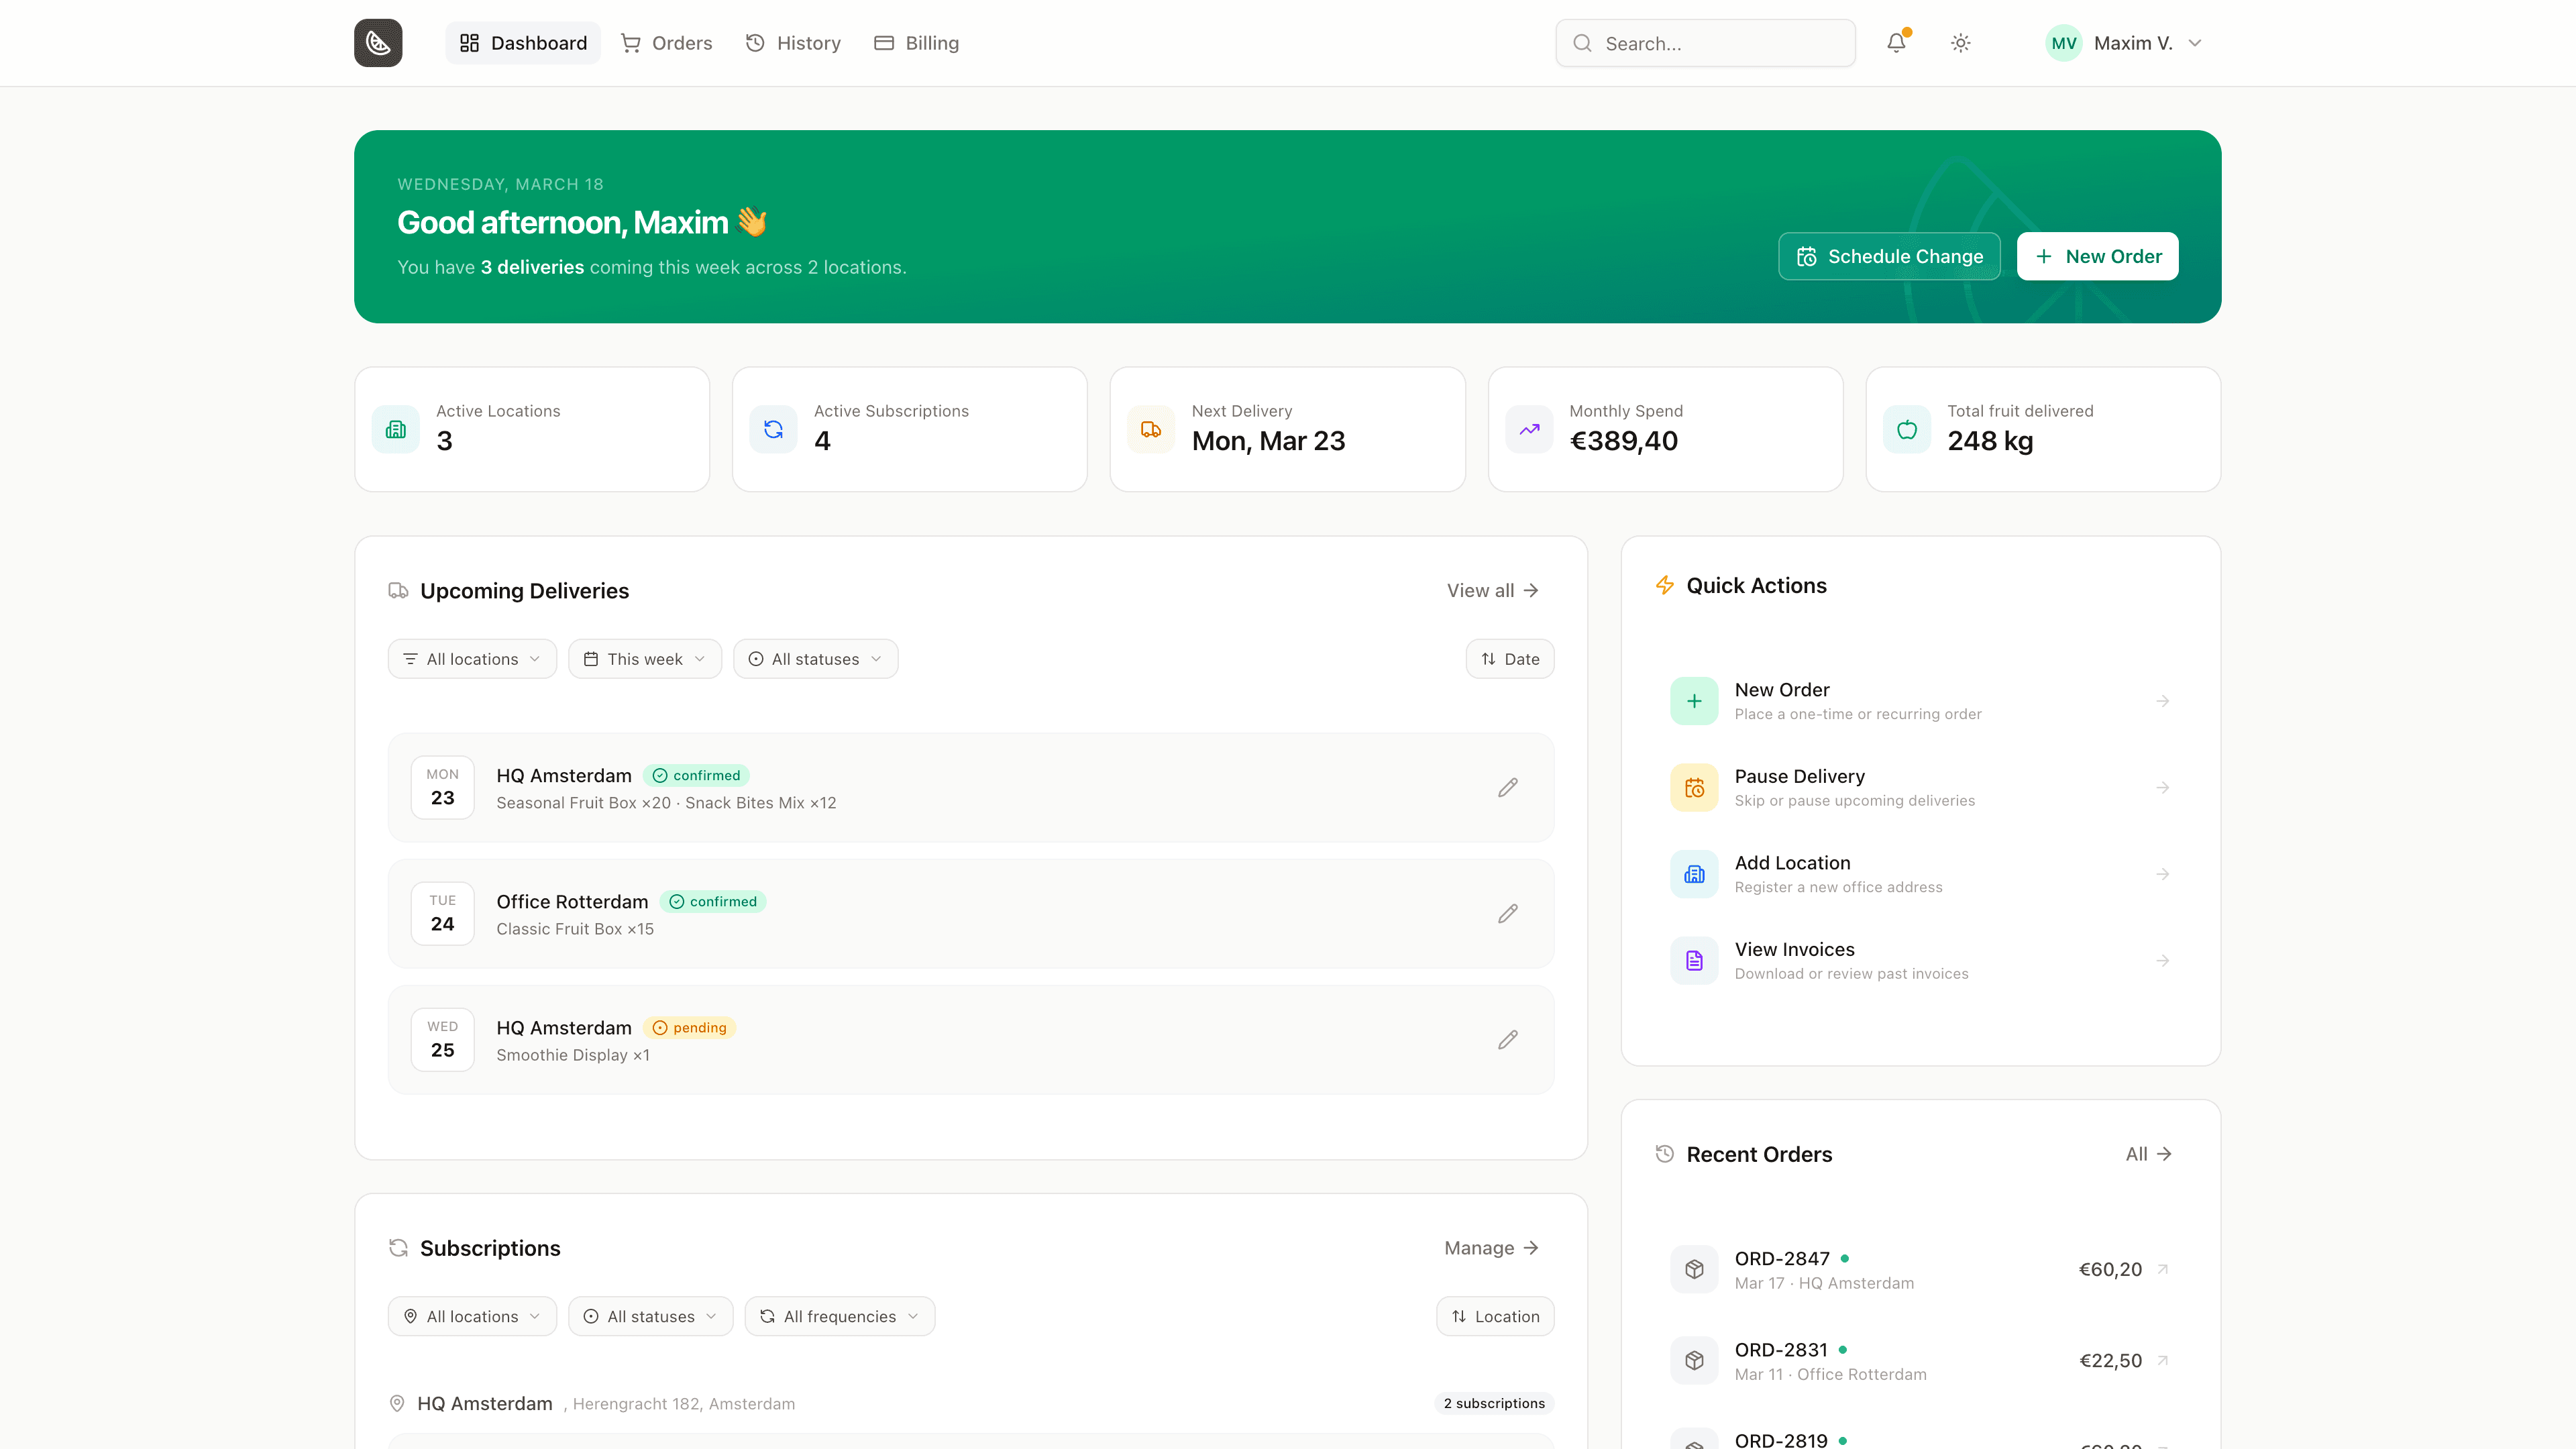Click the Total fruit delivered apple icon

pyautogui.click(x=1907, y=429)
